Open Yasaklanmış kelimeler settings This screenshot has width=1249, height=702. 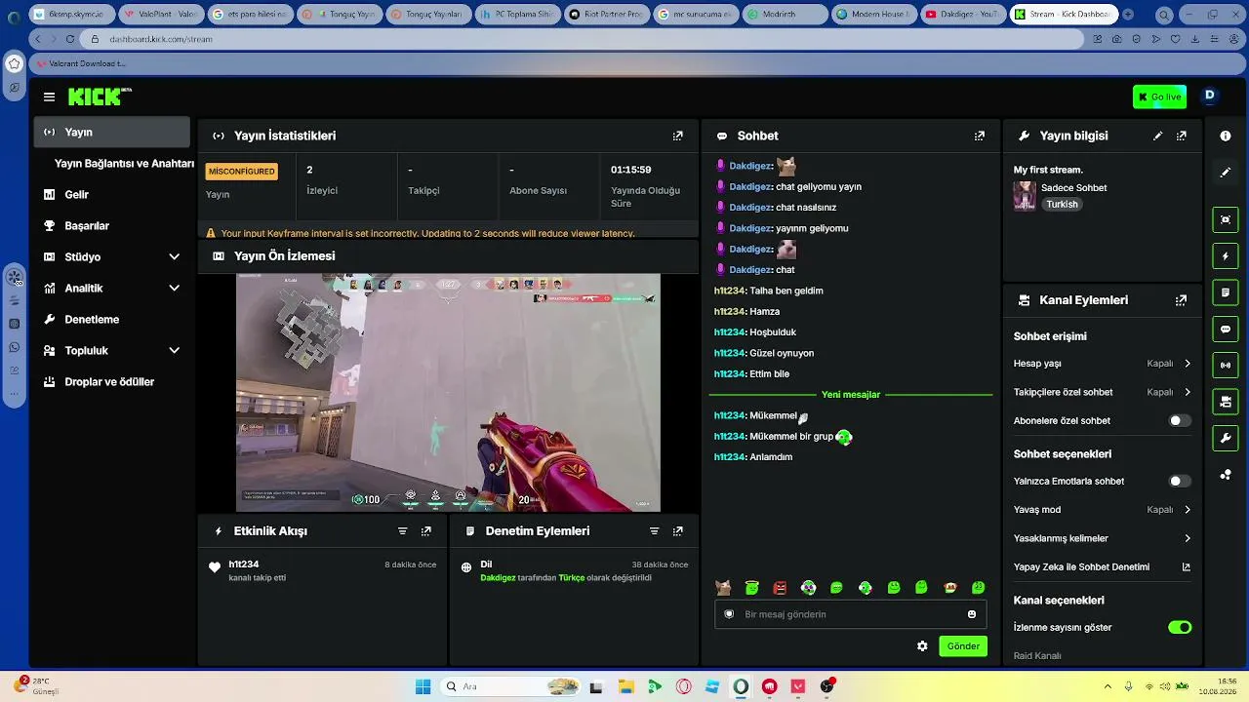coord(1103,538)
